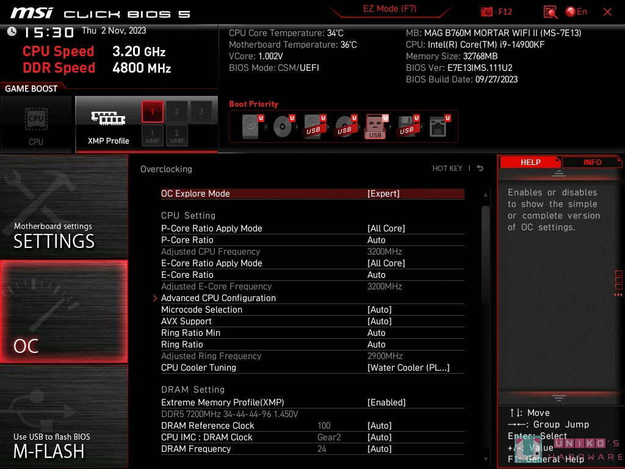The width and height of the screenshot is (625, 469).
Task: Click the GAME BOOST label
Action: point(31,89)
